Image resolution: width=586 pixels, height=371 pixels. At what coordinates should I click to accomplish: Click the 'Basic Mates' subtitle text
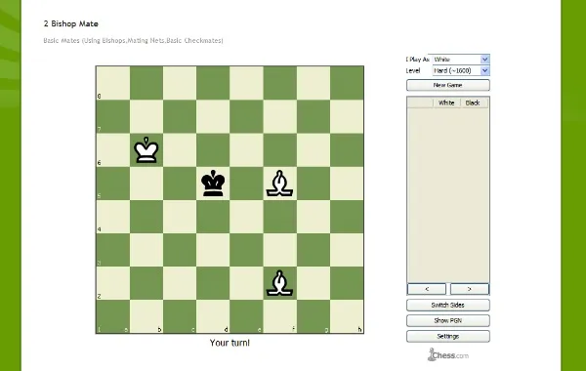[x=133, y=40]
